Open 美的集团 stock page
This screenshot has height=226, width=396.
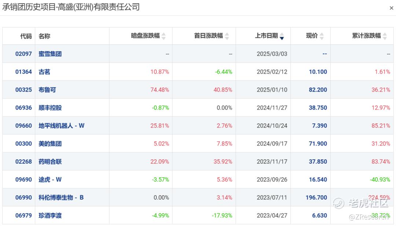tap(50, 144)
